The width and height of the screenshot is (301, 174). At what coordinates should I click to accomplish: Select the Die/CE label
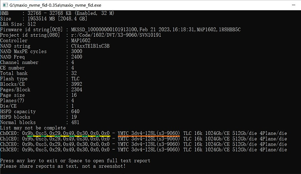(x=8, y=106)
